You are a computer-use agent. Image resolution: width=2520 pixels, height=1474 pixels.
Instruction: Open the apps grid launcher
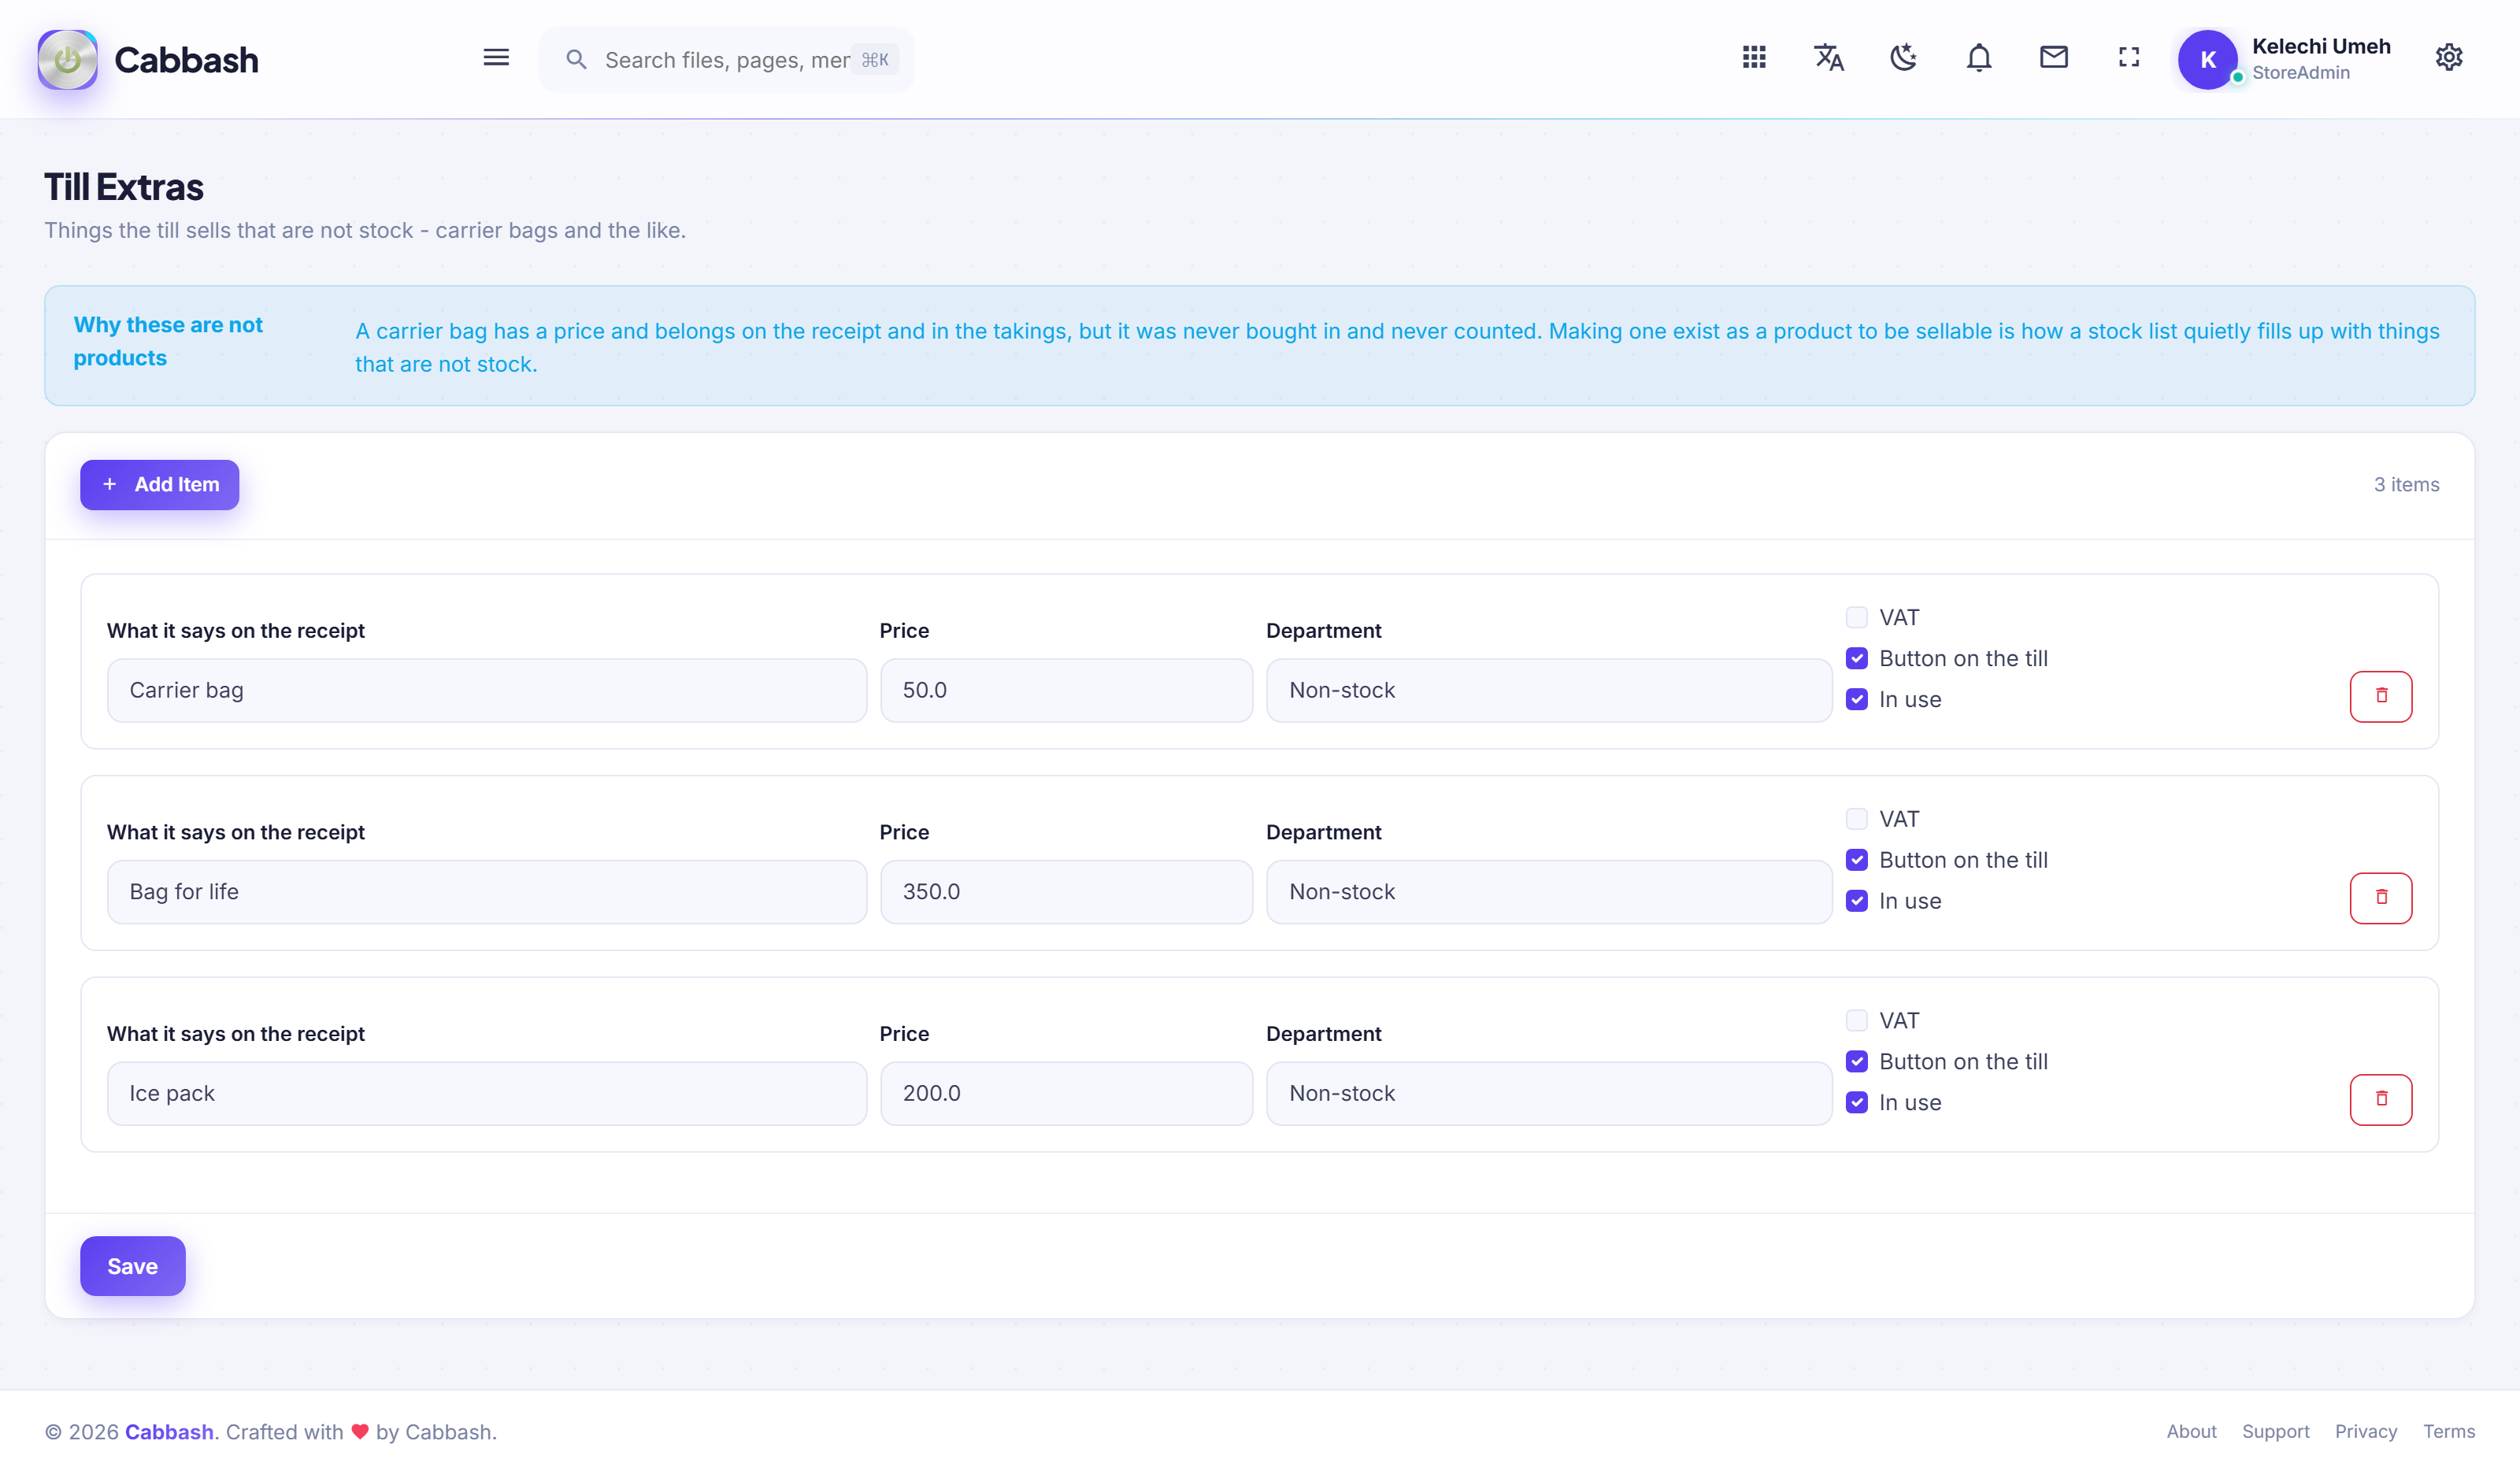pos(1754,58)
